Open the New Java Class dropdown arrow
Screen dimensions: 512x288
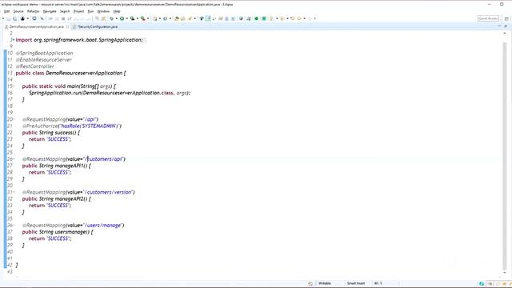point(170,18)
